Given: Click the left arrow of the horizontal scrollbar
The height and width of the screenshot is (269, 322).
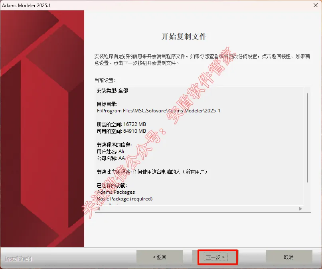Looking at the screenshot, I should [99, 209].
